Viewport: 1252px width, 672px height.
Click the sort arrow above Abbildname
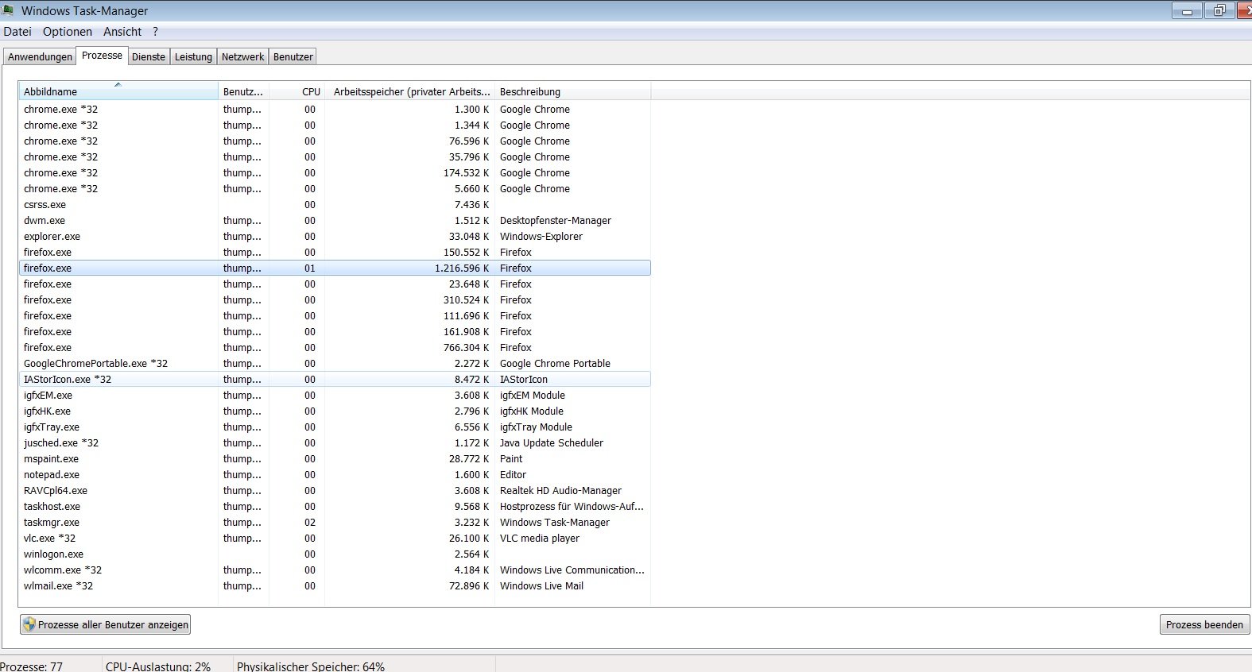pyautogui.click(x=118, y=84)
